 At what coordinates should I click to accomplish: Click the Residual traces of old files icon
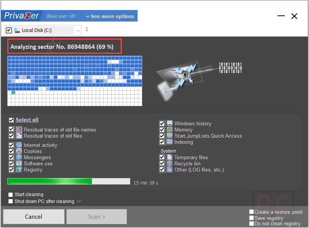[x=19, y=136]
